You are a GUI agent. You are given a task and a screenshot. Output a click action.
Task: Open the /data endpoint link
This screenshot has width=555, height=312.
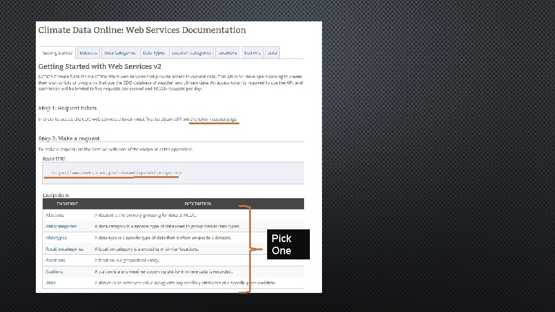[x=51, y=283]
